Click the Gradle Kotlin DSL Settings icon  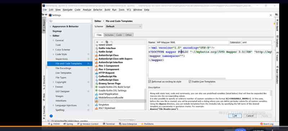(x=96, y=90)
